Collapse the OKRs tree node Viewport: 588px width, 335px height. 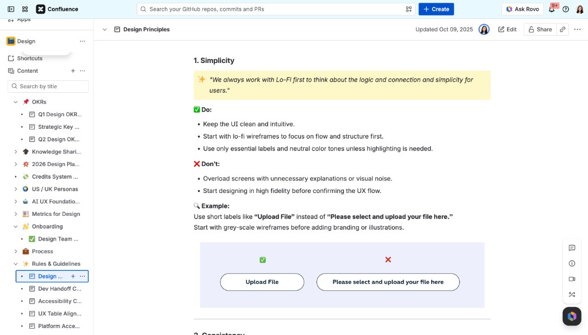16,102
